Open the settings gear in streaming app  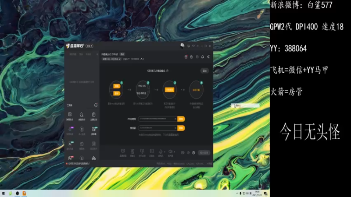click(193, 153)
